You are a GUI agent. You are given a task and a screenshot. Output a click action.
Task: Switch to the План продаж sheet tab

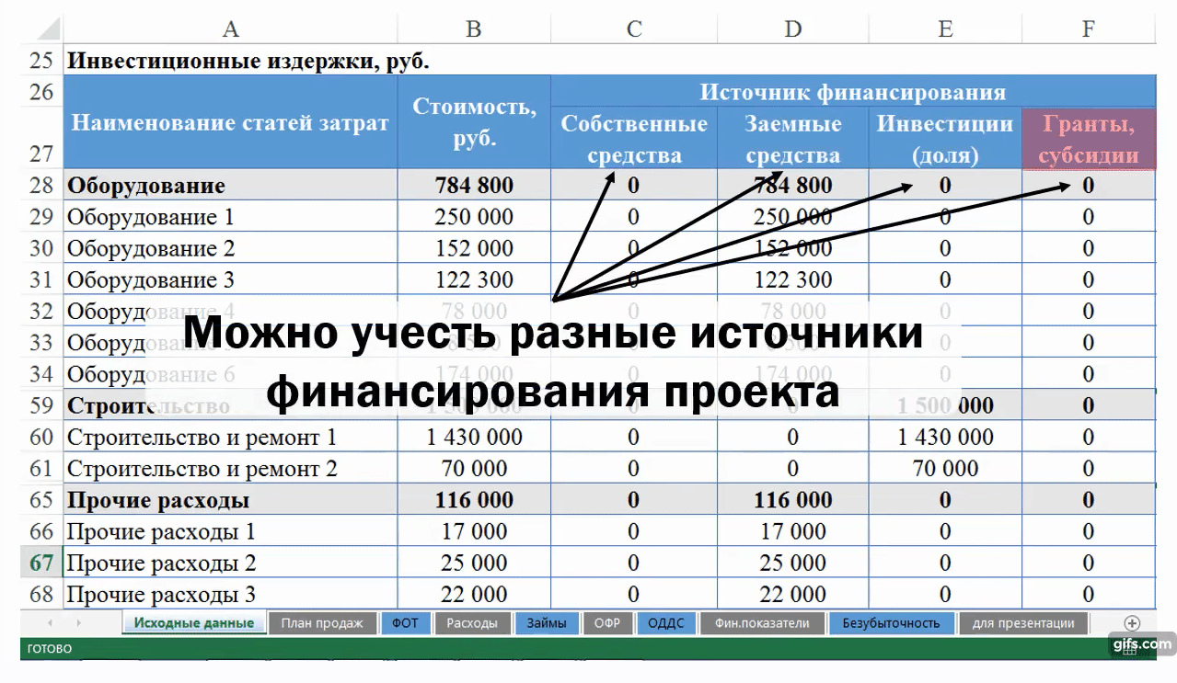coord(322,623)
